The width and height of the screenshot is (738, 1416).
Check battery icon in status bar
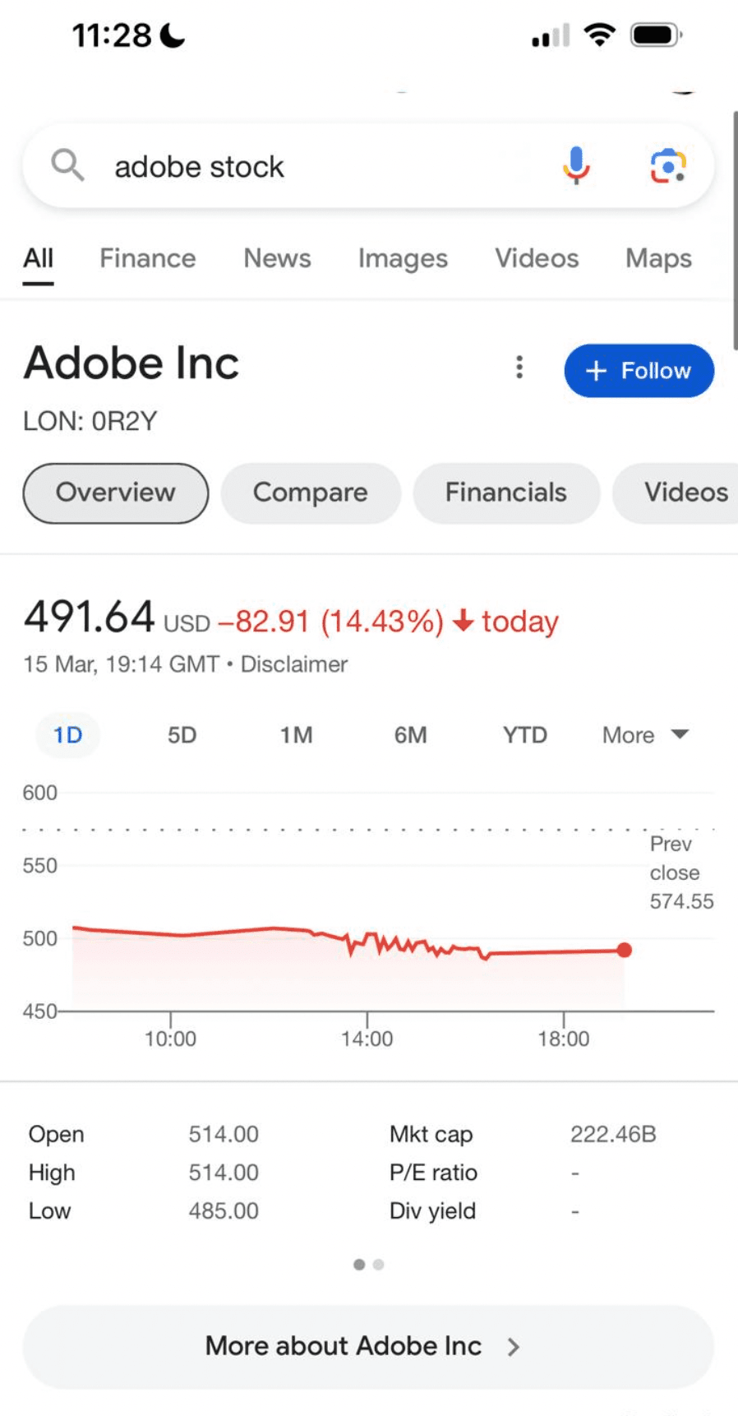click(656, 35)
